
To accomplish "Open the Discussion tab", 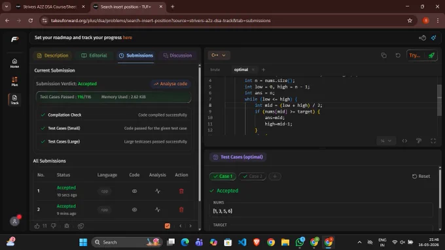I will tap(177, 56).
